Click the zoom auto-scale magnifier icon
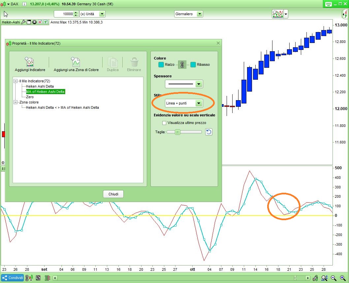 (324, 278)
